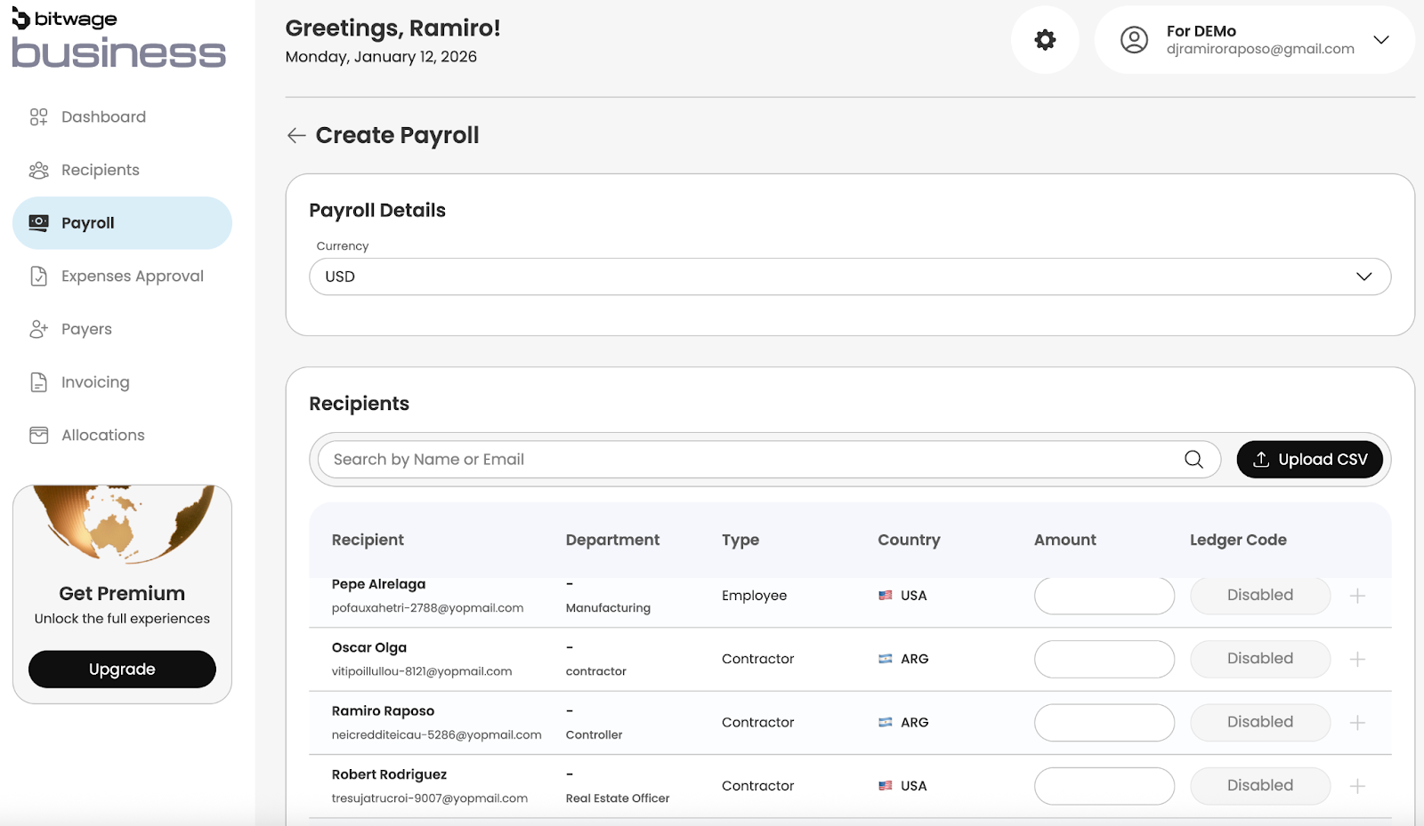Click the user profile avatar icon
The height and width of the screenshot is (826, 1424).
(x=1134, y=40)
